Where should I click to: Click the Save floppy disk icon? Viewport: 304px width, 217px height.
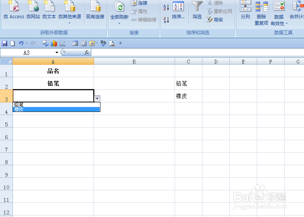[x=5, y=43]
